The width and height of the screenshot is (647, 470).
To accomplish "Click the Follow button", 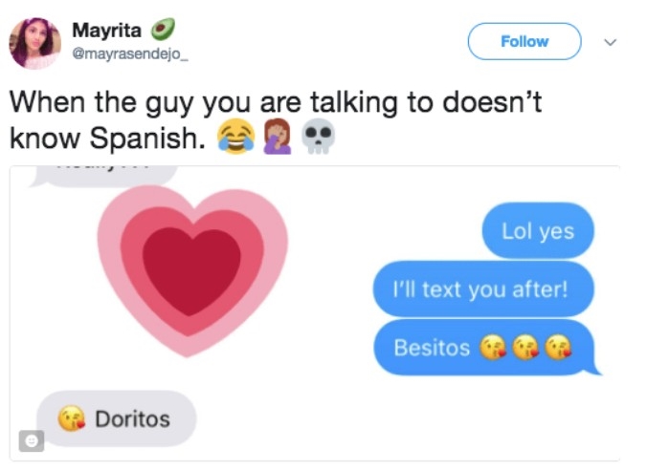I will [524, 42].
